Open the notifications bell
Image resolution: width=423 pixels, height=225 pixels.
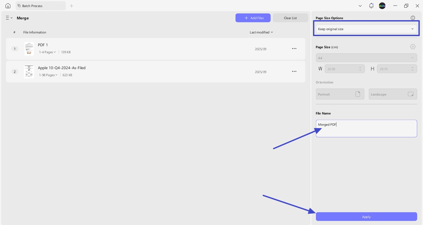pos(371,6)
